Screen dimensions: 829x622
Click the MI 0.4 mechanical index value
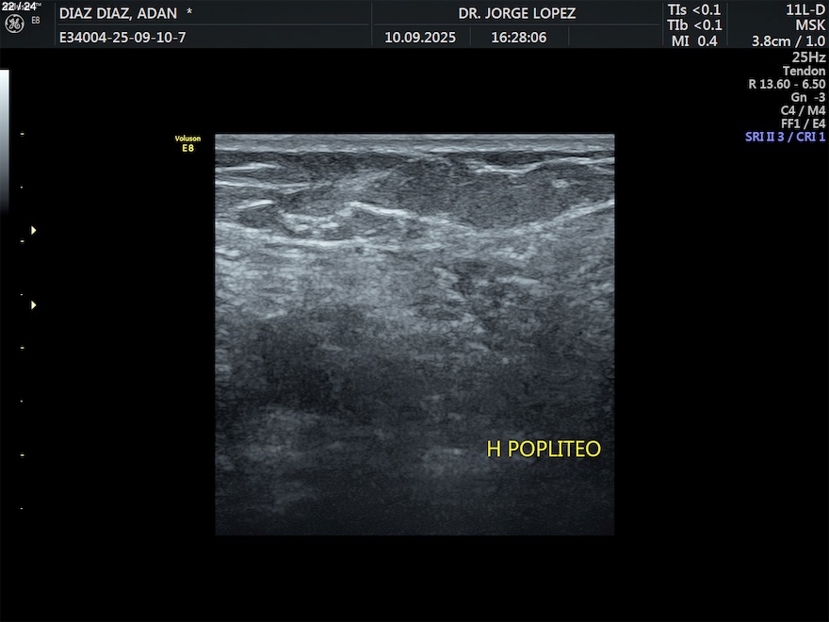tap(694, 41)
